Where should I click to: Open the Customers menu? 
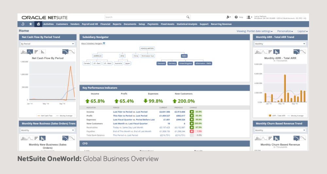pos(62,24)
